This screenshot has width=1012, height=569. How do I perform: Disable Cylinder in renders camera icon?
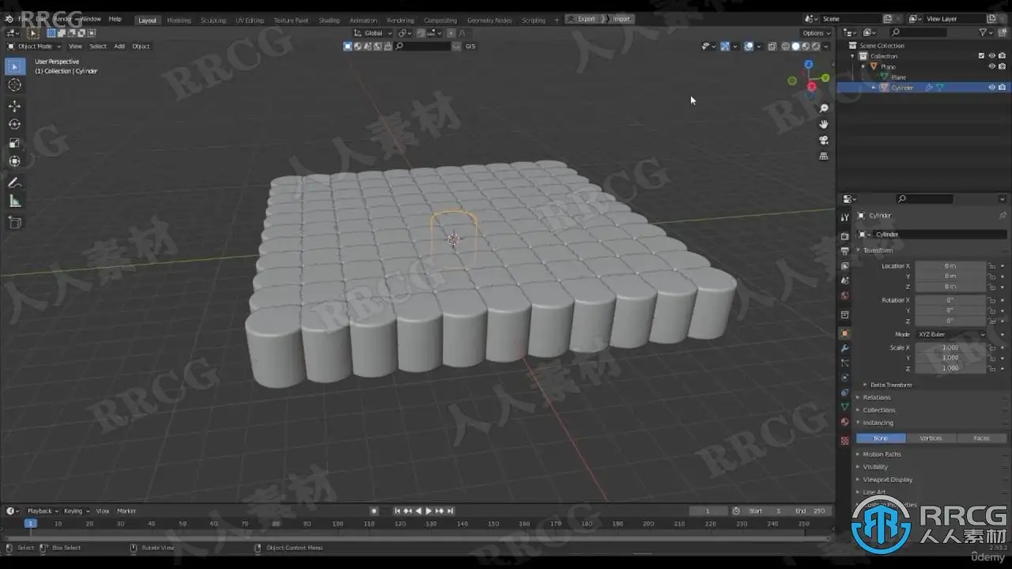pos(1002,88)
